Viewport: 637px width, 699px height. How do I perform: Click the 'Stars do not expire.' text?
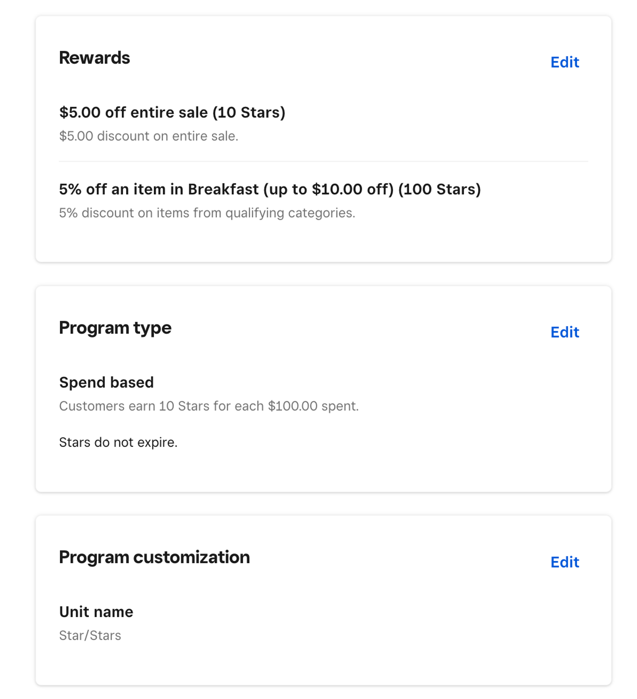point(118,443)
